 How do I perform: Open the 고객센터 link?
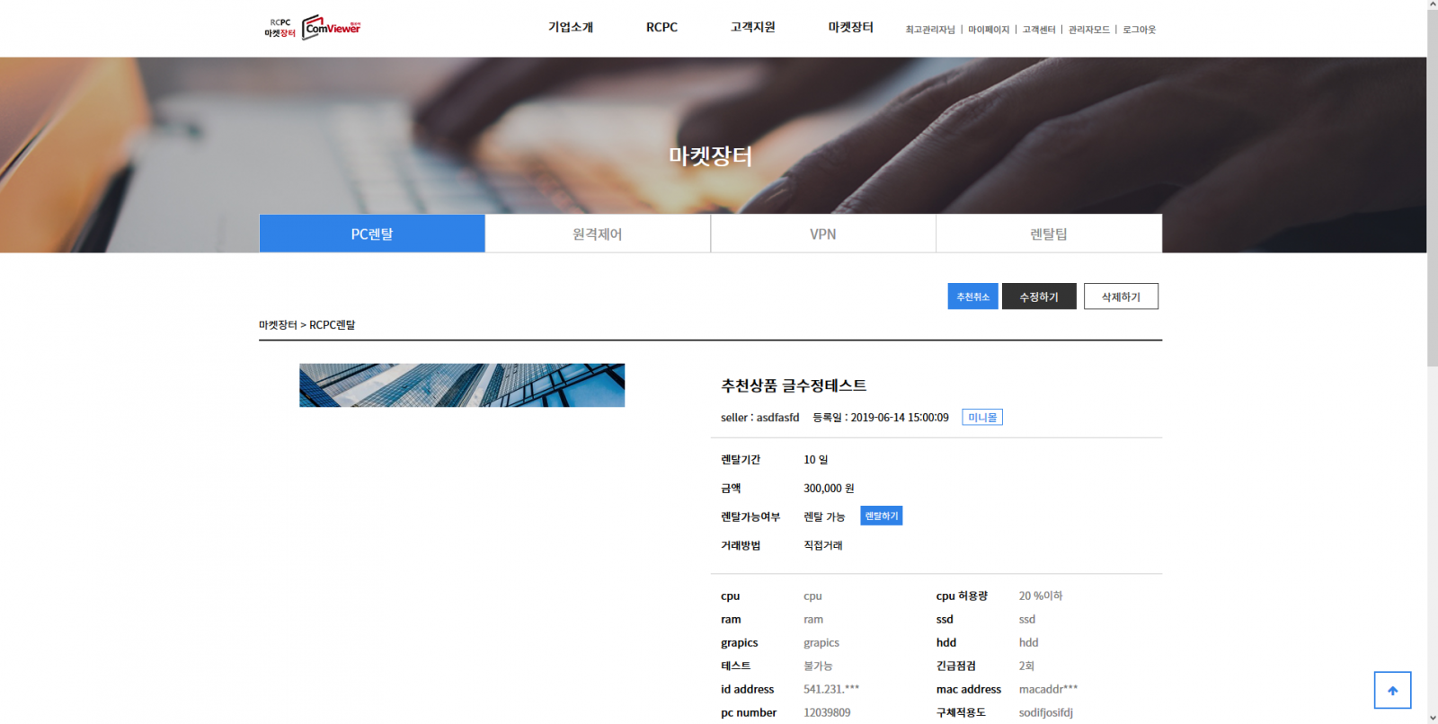pos(1039,30)
